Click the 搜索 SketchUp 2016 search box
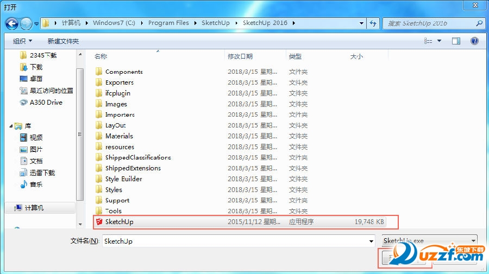This screenshot has width=489, height=274. pyautogui.click(x=429, y=23)
